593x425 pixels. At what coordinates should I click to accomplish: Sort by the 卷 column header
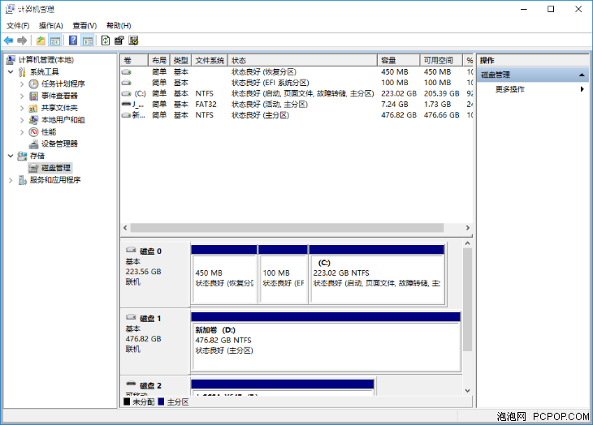click(x=134, y=60)
